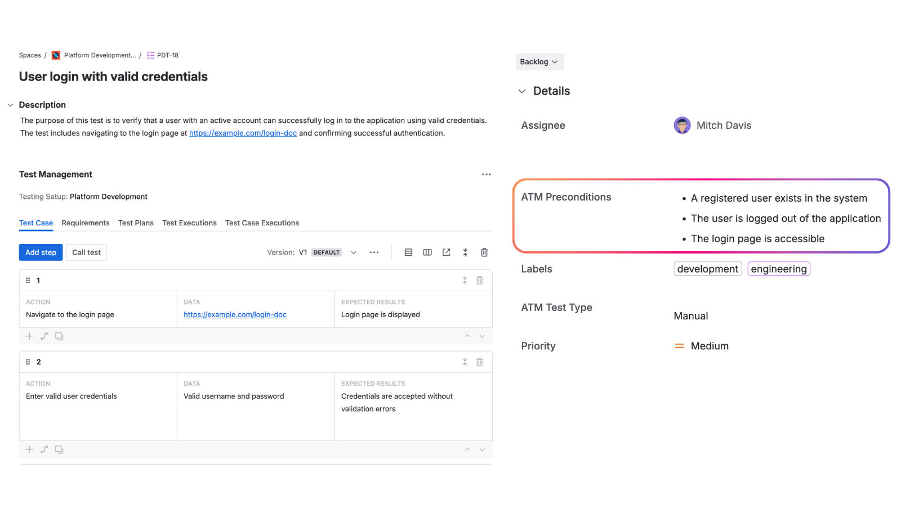Open the Test Plans tab
Viewport: 901px width, 507px height.
tap(136, 223)
